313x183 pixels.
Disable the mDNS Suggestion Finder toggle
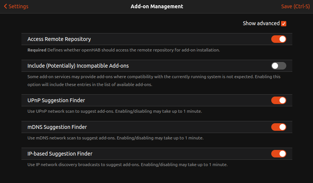click(279, 127)
